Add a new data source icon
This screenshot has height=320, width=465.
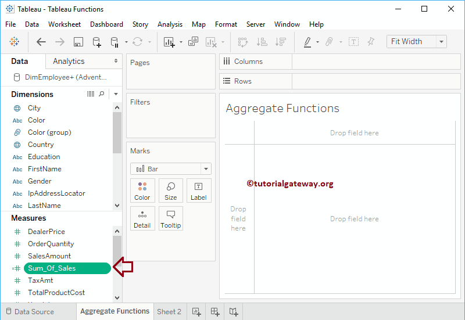point(96,42)
